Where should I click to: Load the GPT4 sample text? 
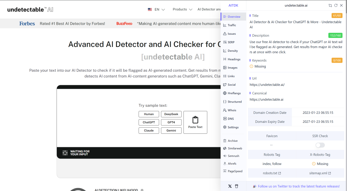point(171,122)
